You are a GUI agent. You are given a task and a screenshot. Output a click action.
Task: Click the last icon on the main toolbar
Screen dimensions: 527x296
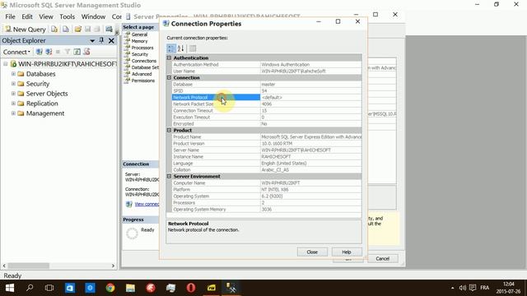coord(109,30)
